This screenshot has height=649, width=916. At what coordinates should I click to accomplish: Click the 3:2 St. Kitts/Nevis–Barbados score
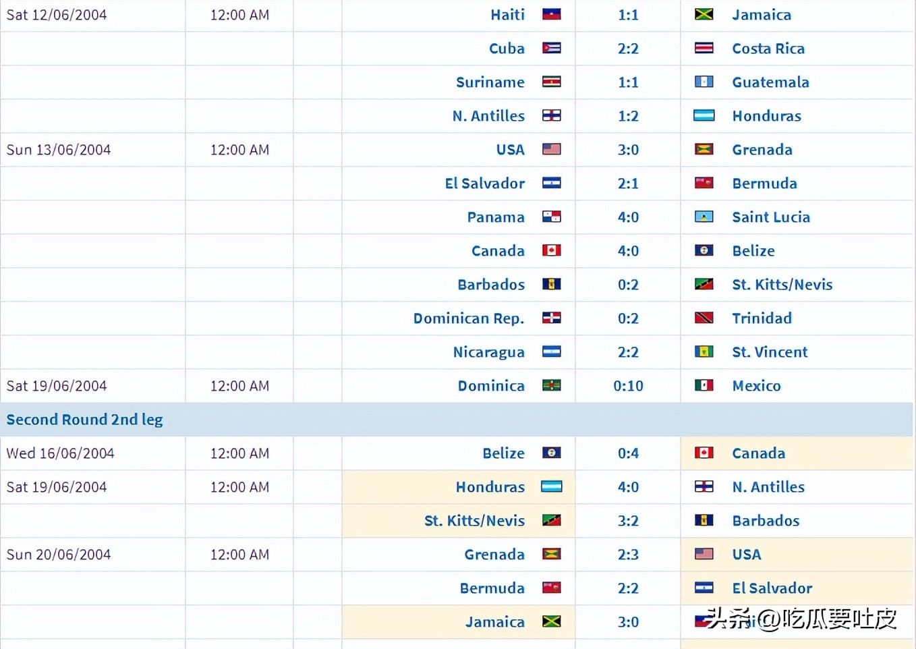pyautogui.click(x=628, y=521)
